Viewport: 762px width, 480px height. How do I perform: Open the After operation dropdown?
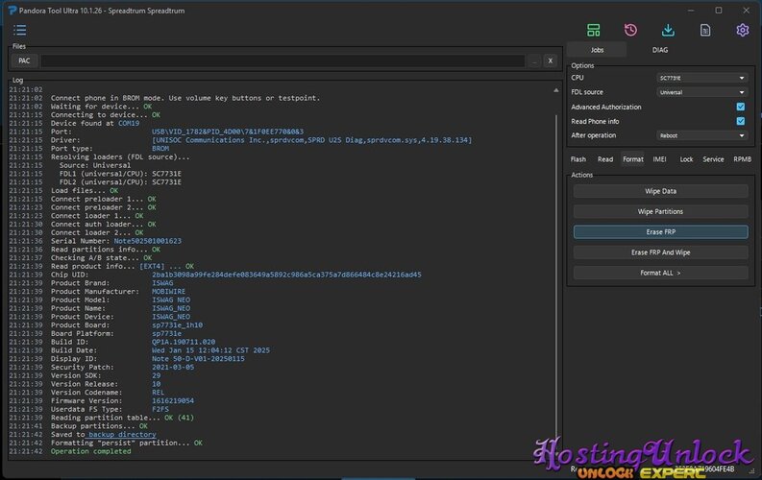click(701, 135)
